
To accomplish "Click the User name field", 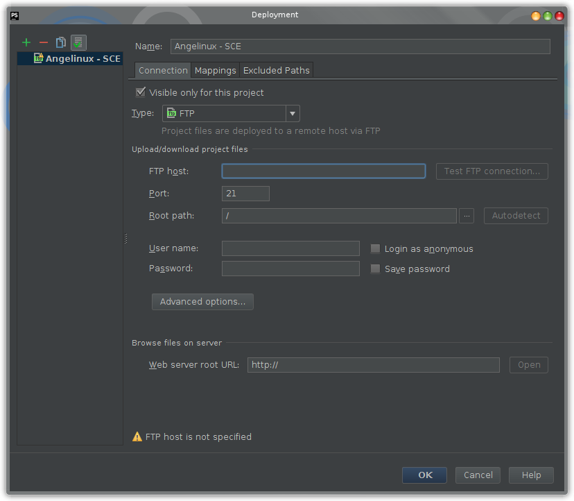I will (290, 248).
